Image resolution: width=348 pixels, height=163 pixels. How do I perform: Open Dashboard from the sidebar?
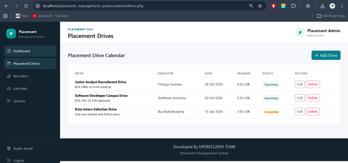click(x=30, y=51)
